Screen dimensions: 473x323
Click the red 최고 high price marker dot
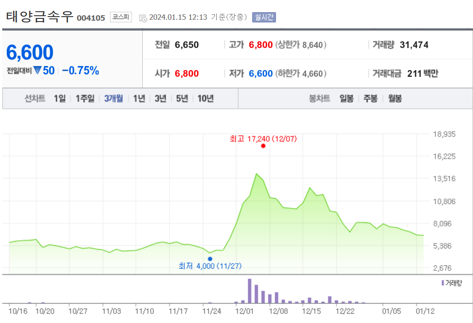[x=263, y=145]
